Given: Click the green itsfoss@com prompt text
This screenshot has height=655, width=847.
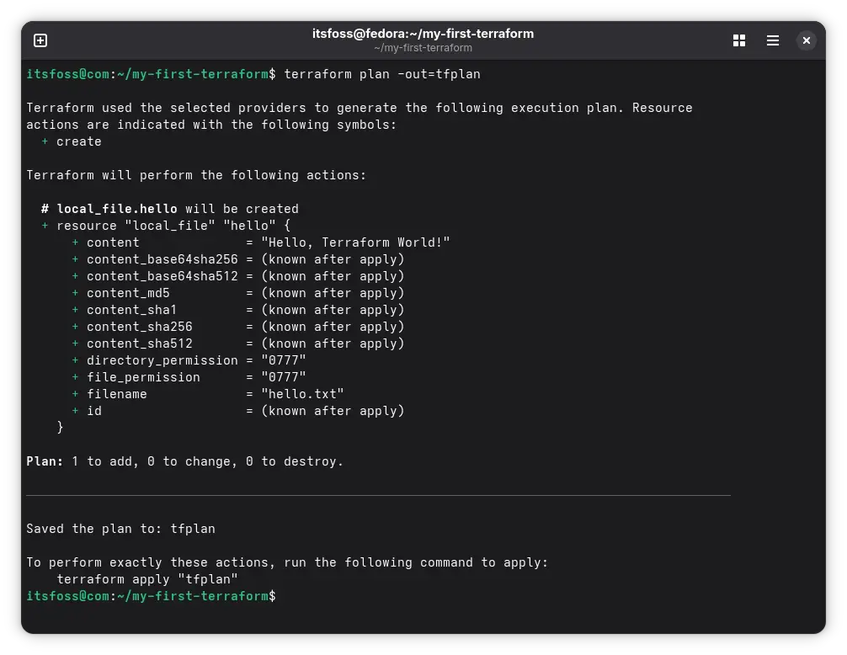Looking at the screenshot, I should coord(67,596).
